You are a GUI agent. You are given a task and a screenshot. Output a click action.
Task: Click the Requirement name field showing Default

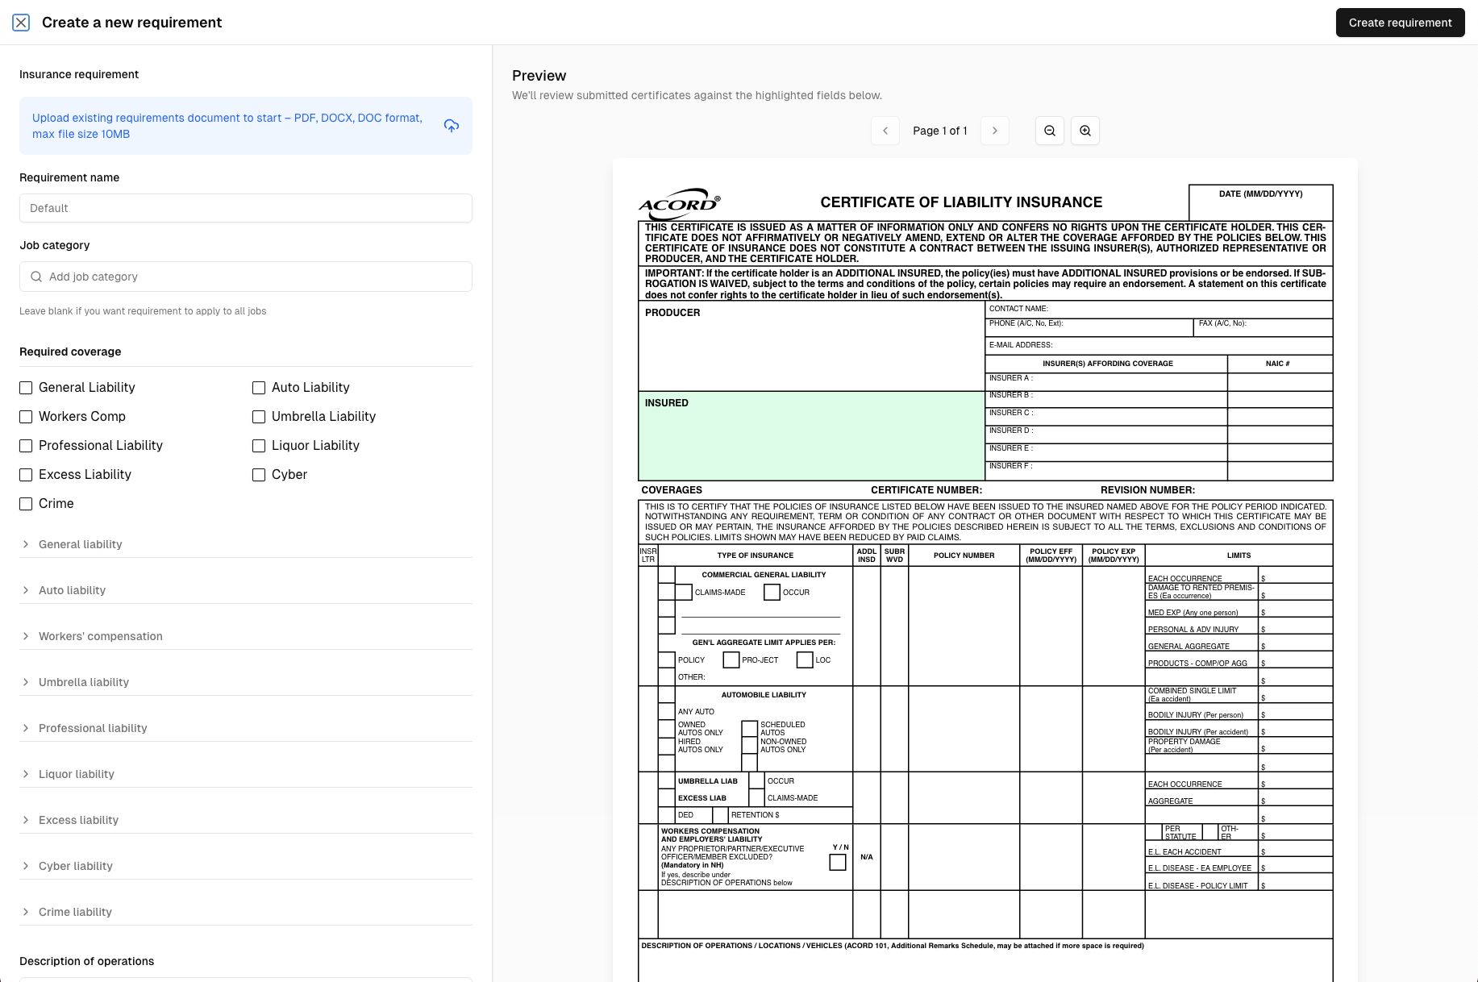tap(245, 208)
